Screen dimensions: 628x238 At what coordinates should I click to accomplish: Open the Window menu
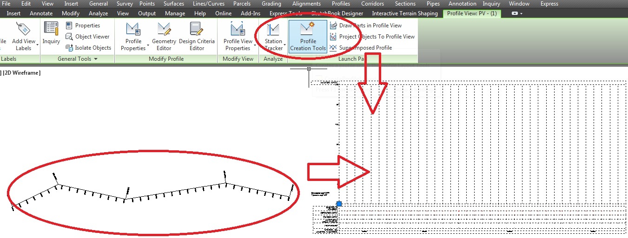519,4
